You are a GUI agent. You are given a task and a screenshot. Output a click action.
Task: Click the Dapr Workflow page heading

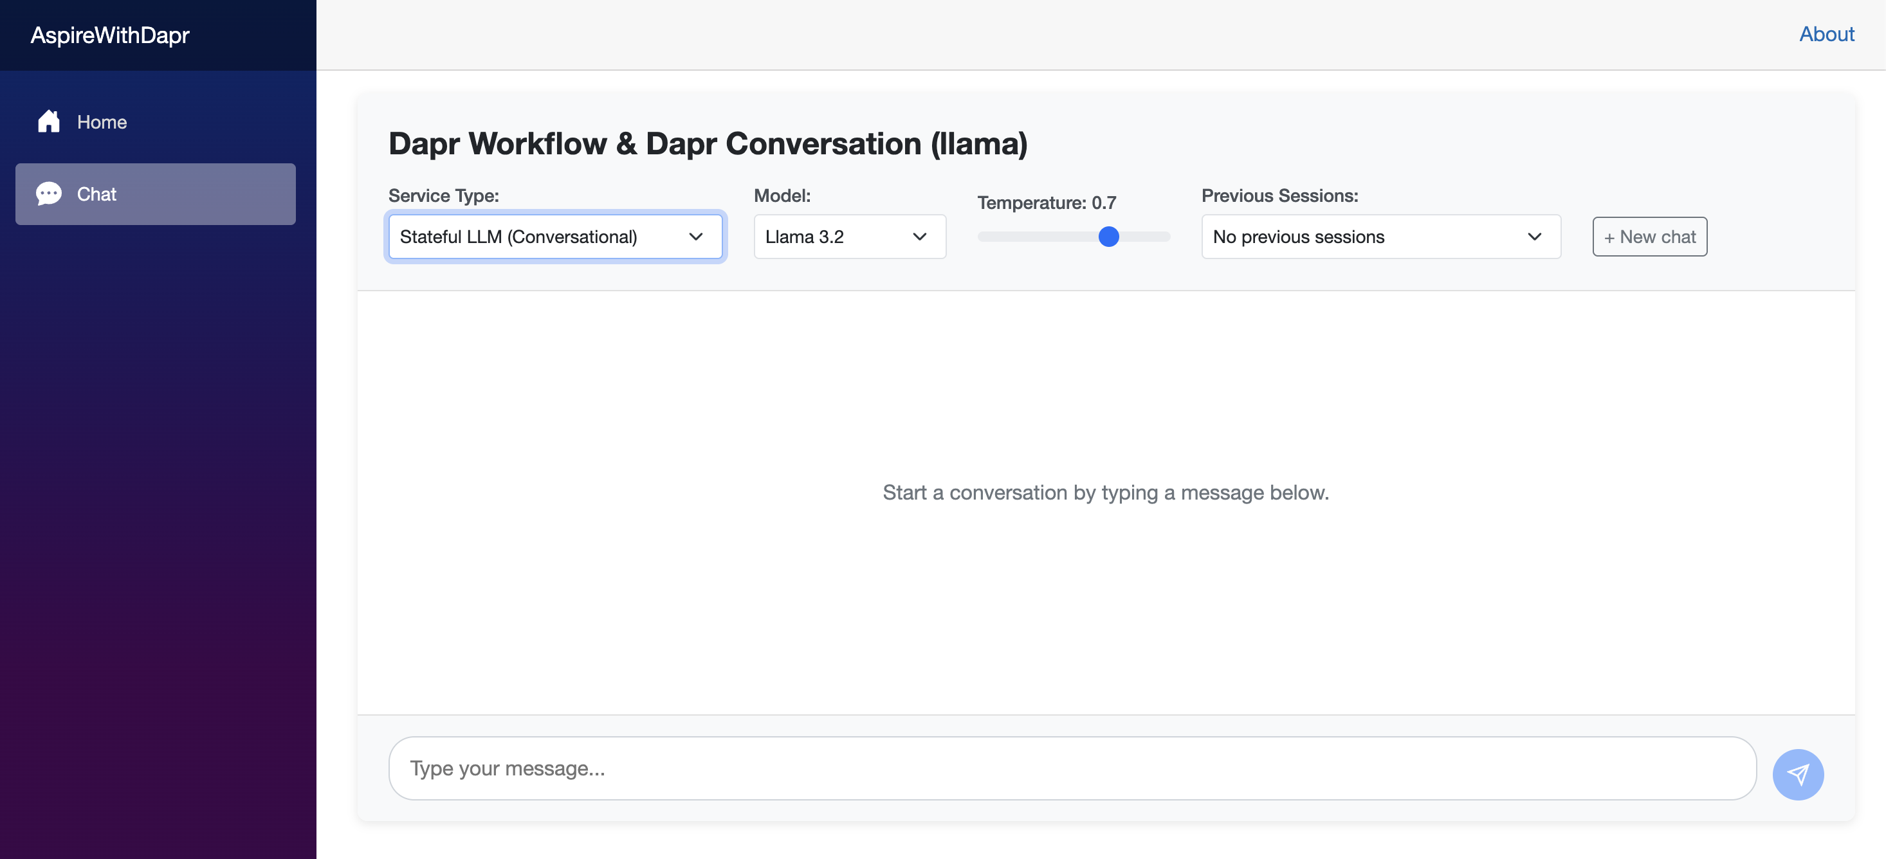coord(708,143)
